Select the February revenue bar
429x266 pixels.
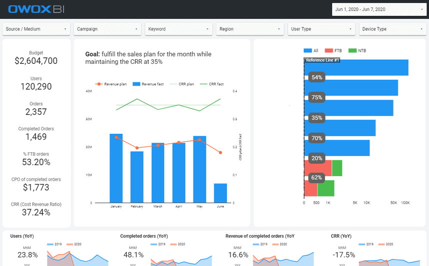pos(137,177)
